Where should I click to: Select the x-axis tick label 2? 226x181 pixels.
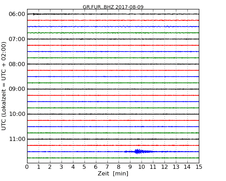click(50, 167)
